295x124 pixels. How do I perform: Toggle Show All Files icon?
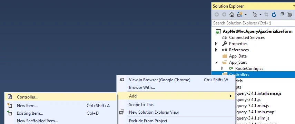[289, 14]
